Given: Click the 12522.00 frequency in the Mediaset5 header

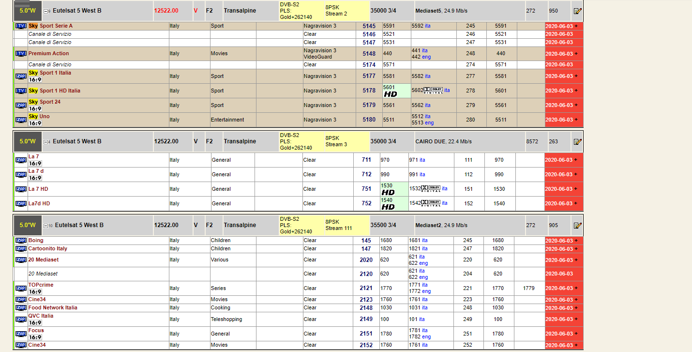Looking at the screenshot, I should 166,11.
